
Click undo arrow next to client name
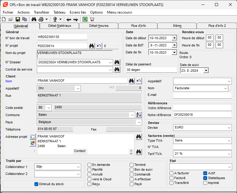pos(139,81)
